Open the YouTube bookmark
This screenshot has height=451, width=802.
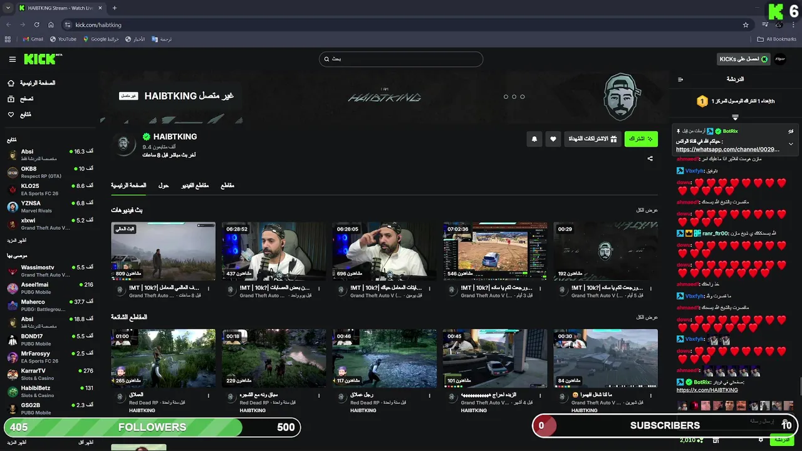pos(63,39)
